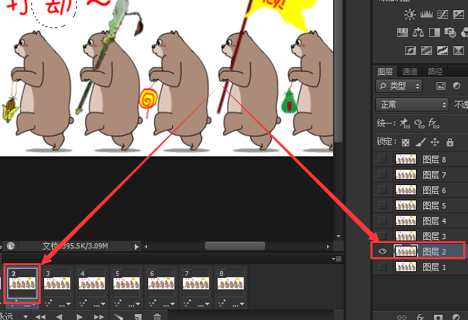Add a Color Balance adjustment (scales icon)
468x320 pixels.
[418, 32]
